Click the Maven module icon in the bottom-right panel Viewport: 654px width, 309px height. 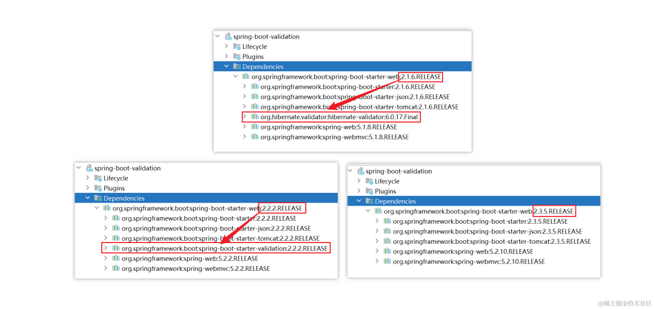coord(360,171)
